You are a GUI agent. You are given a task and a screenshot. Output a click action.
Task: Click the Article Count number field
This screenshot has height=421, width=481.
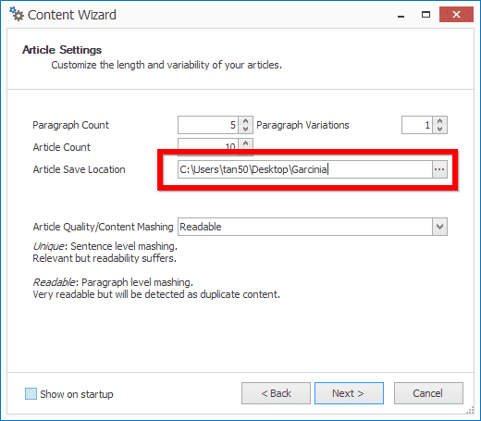pos(208,144)
